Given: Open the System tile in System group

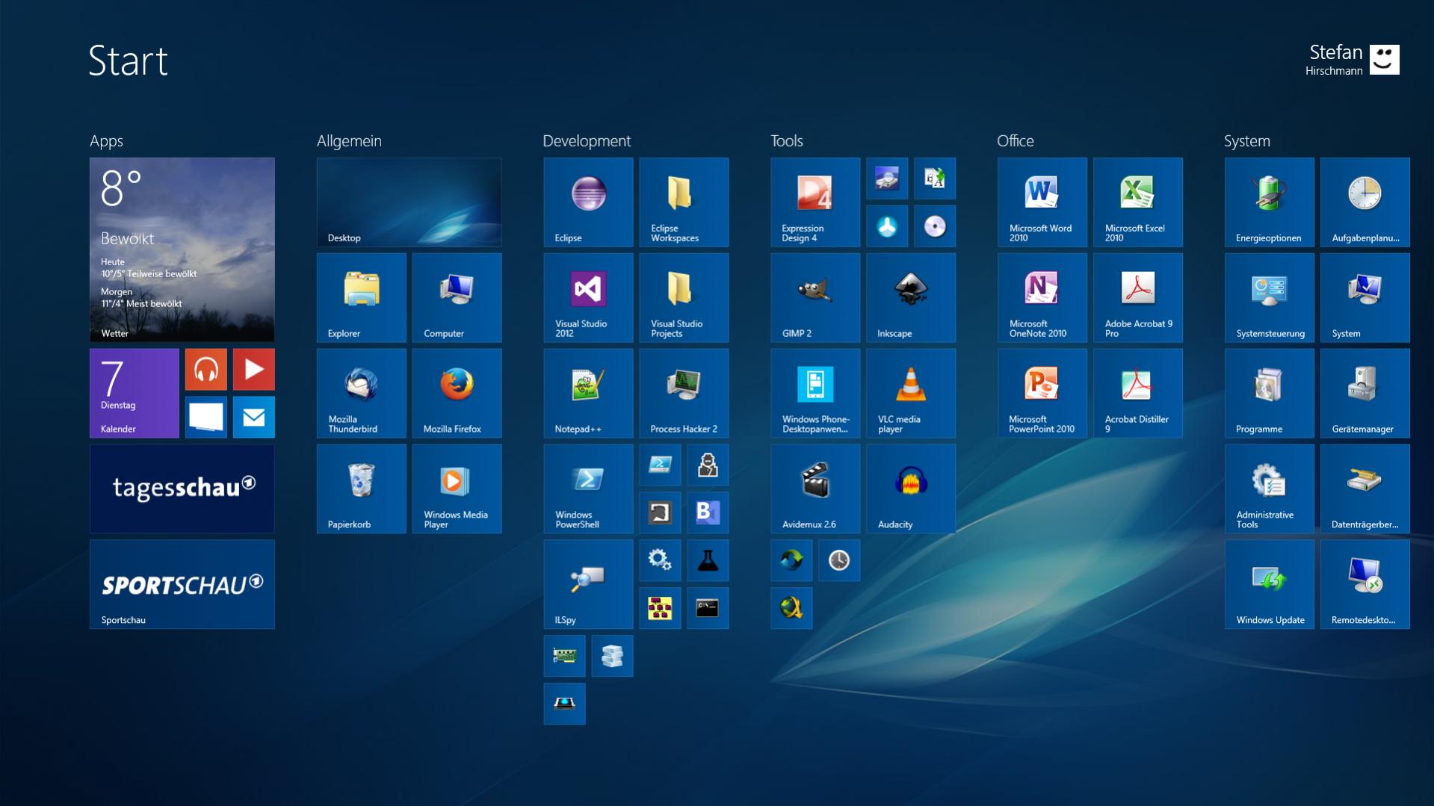Looking at the screenshot, I should tap(1366, 297).
